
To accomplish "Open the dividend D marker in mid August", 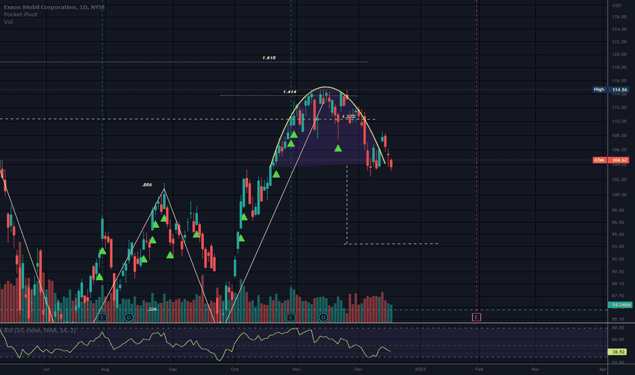I will click(129, 317).
